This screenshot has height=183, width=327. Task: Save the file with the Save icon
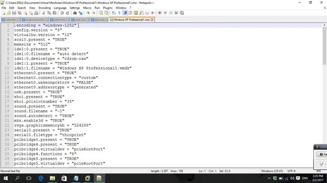click(x=14, y=13)
